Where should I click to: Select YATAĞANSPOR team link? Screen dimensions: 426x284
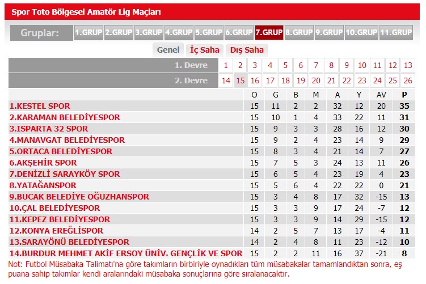click(43, 185)
